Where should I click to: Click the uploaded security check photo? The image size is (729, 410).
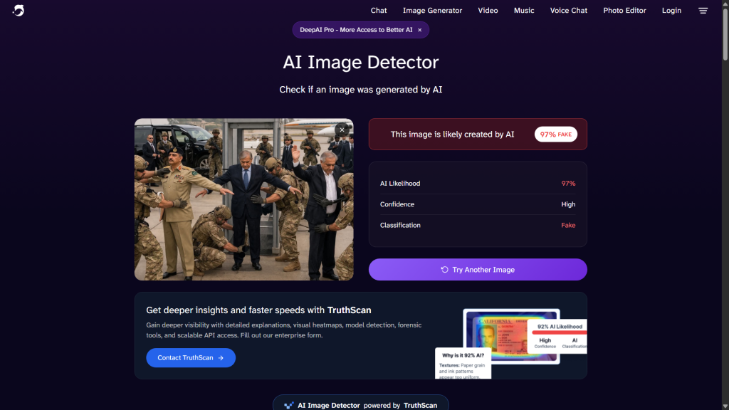(243, 199)
